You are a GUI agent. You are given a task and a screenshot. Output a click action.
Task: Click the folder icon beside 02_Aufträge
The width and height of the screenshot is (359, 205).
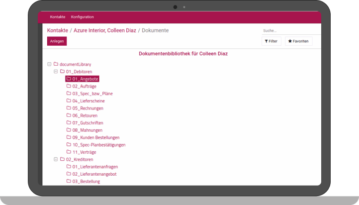point(69,86)
